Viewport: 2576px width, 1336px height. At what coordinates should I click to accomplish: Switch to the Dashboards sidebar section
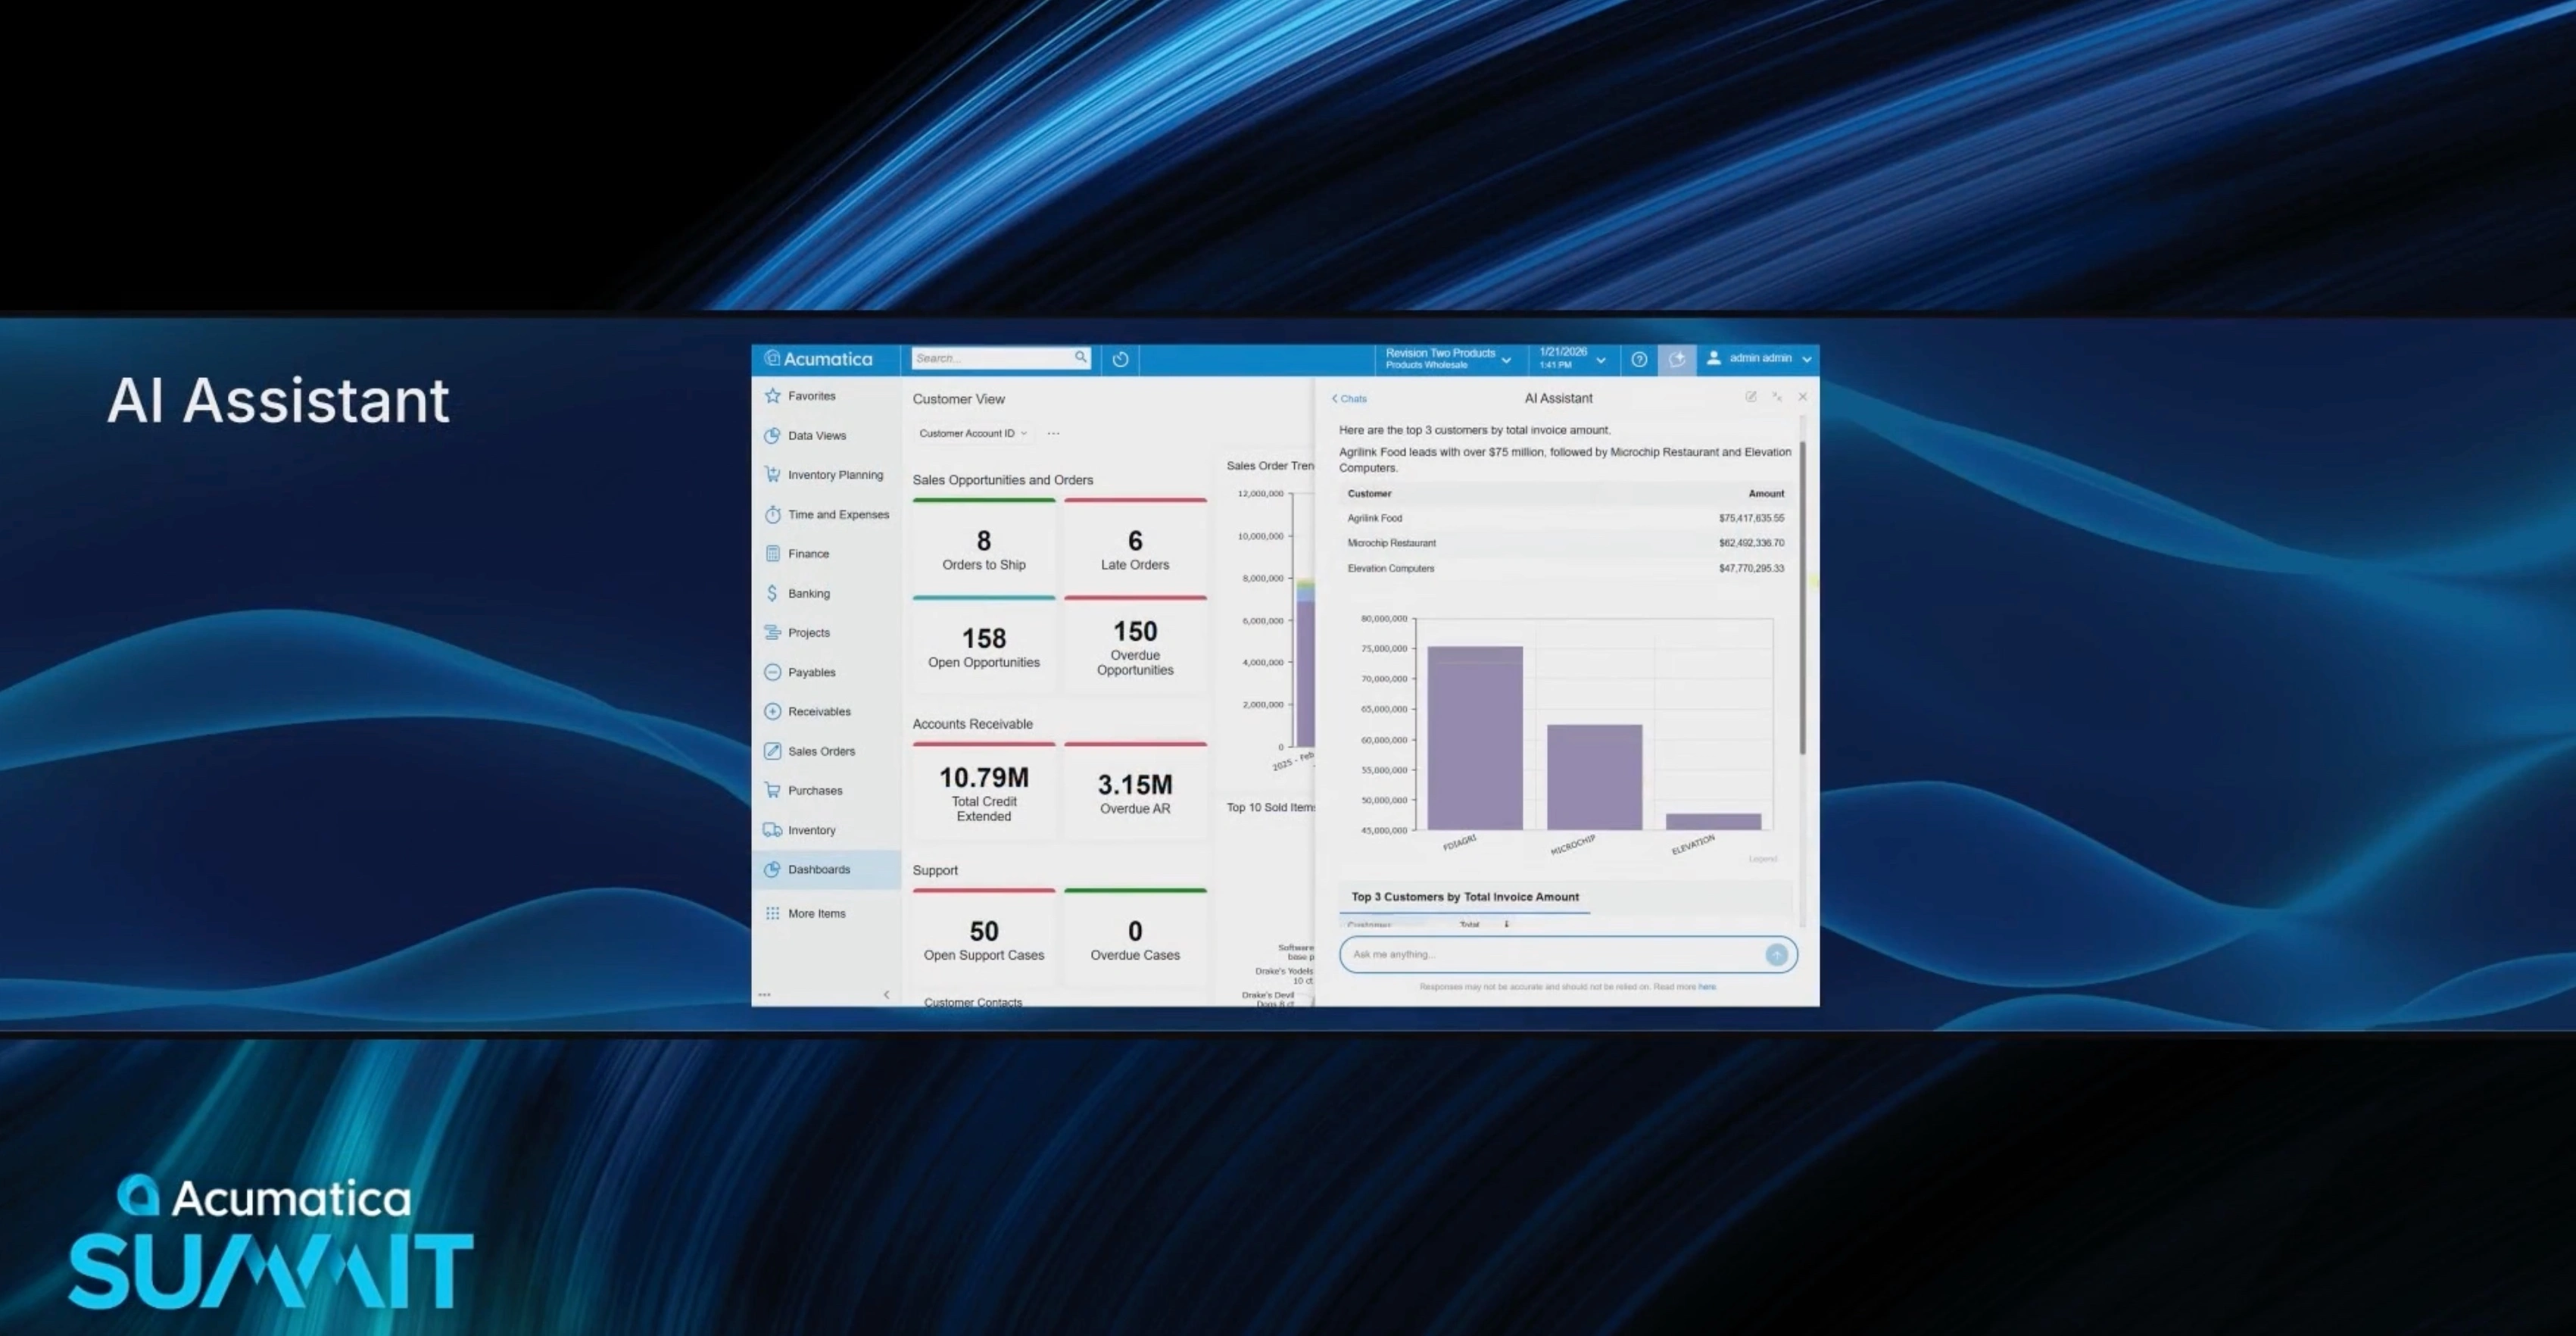820,869
